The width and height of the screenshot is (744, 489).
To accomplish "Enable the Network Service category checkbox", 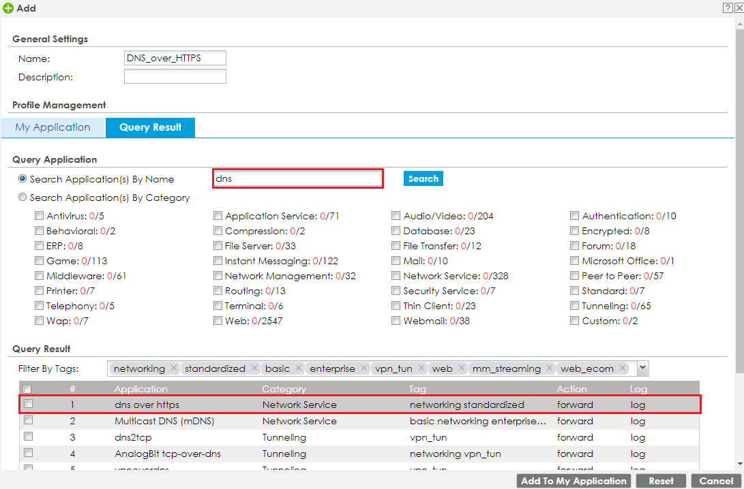I will coord(396,276).
